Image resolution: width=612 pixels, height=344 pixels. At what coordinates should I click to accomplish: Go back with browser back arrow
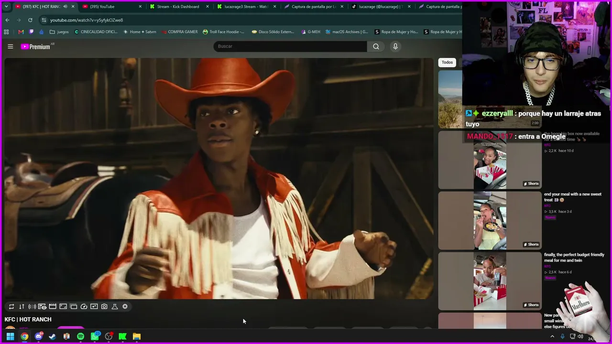7,20
